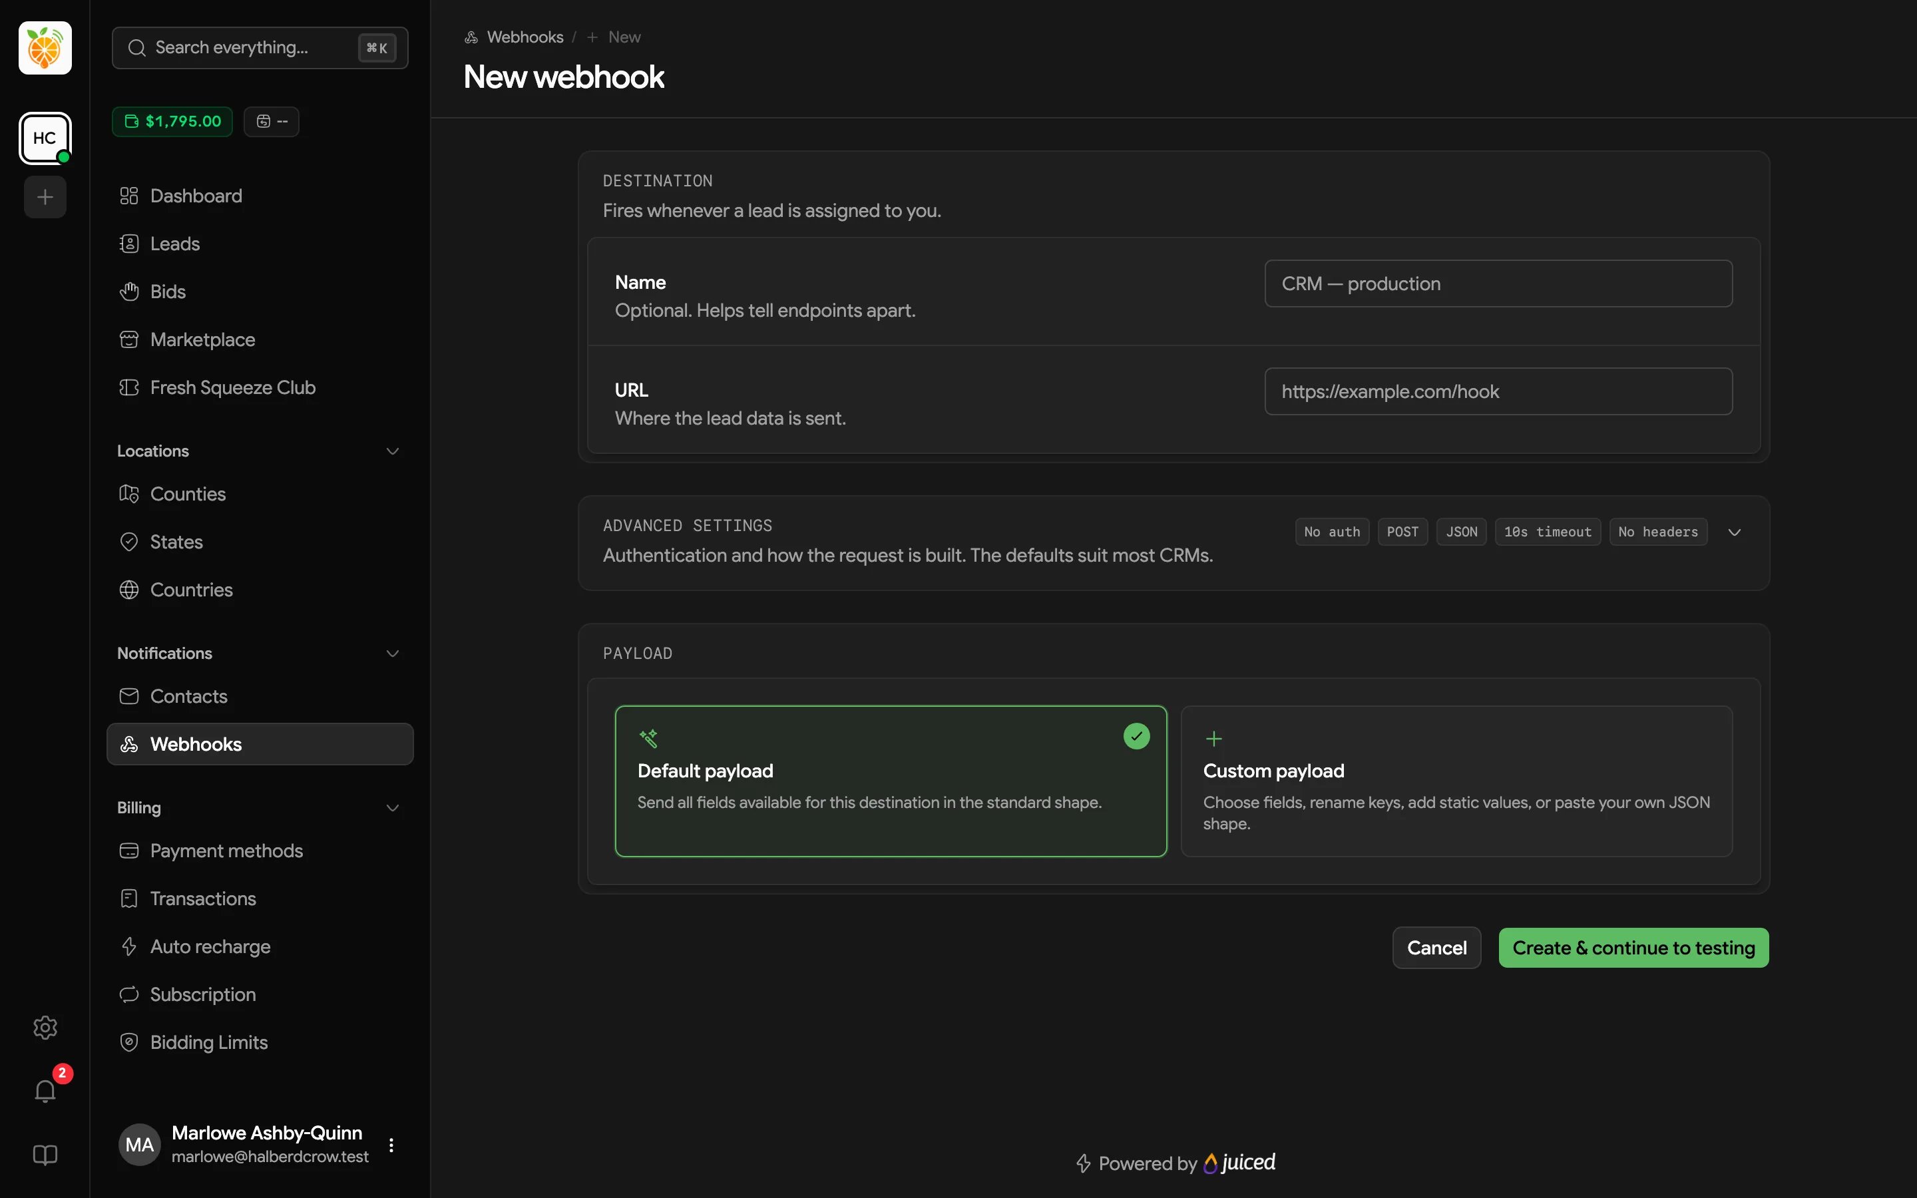
Task: Click Webhooks breadcrumb link
Action: (x=525, y=37)
